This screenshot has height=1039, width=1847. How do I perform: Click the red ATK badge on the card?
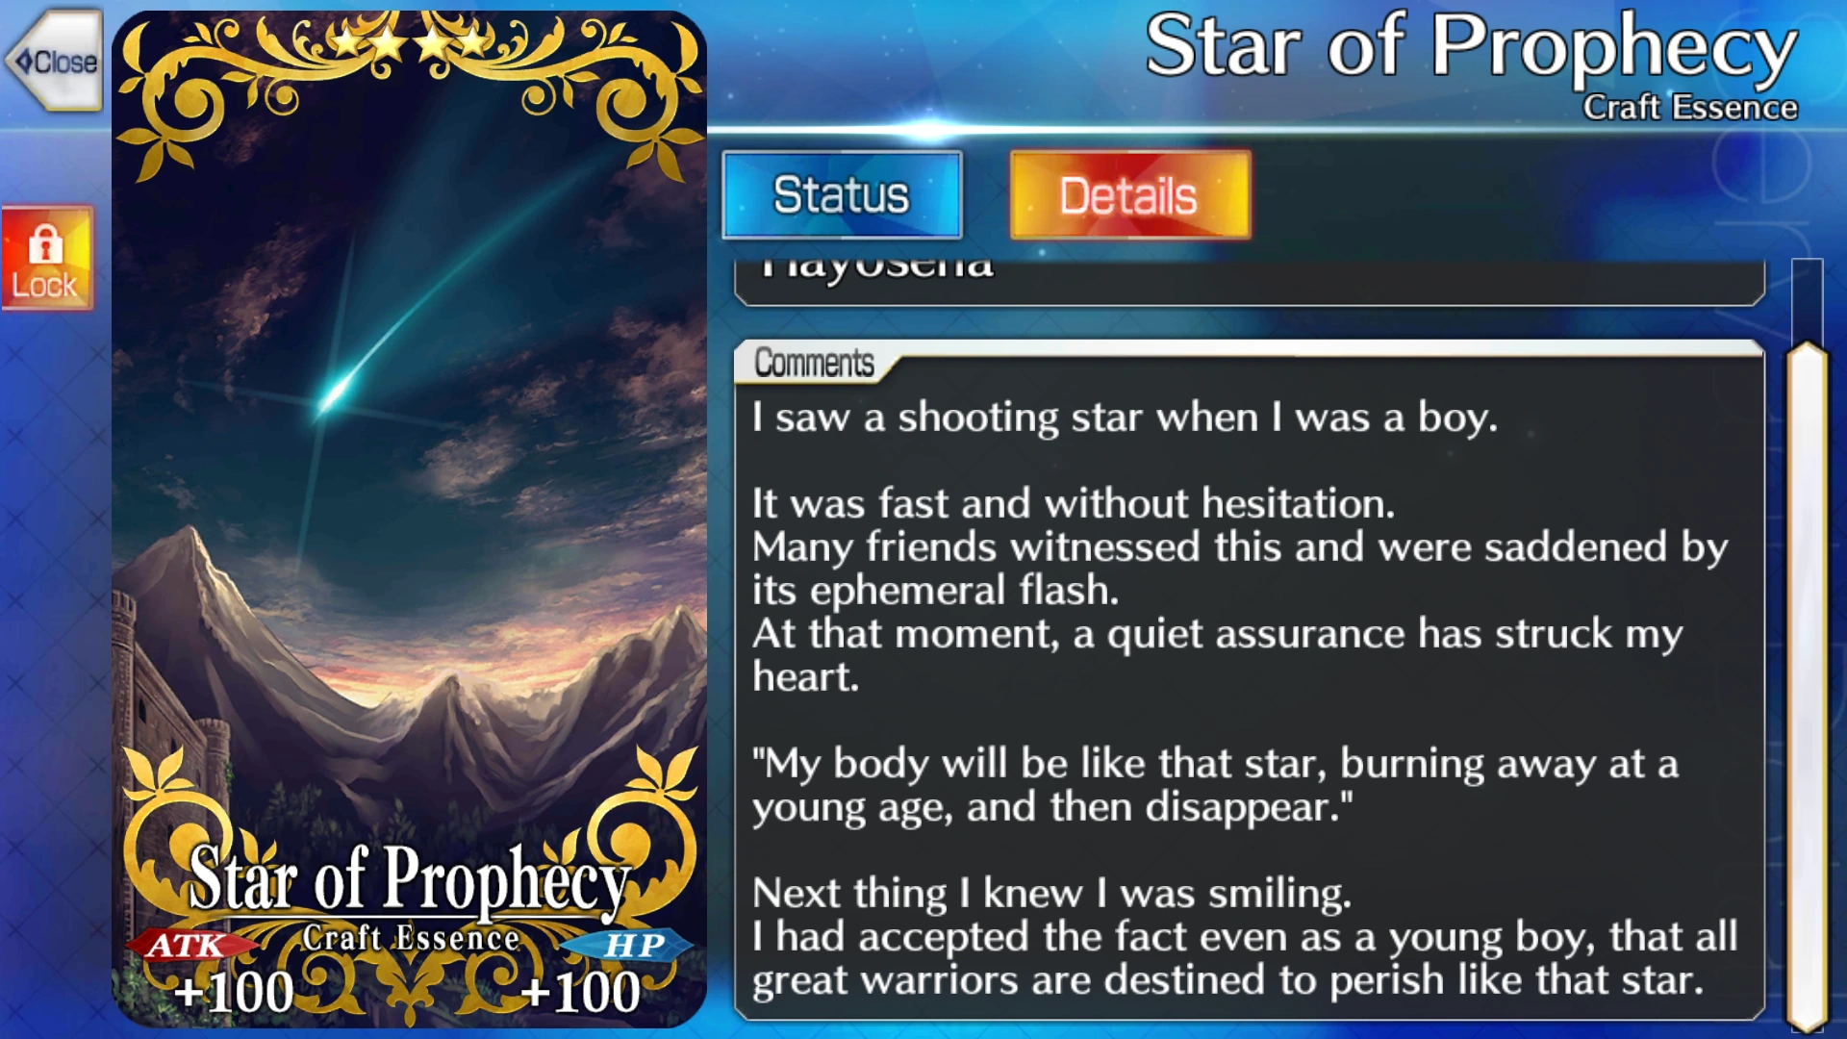click(188, 945)
